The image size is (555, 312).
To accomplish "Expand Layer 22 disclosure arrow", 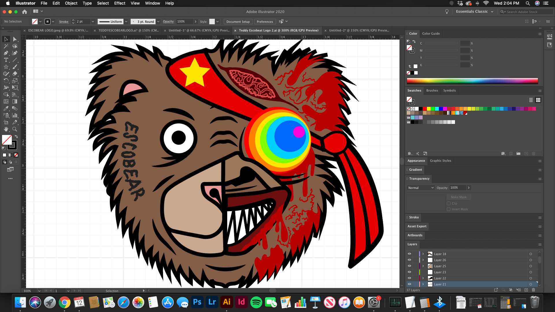I will 423,278.
